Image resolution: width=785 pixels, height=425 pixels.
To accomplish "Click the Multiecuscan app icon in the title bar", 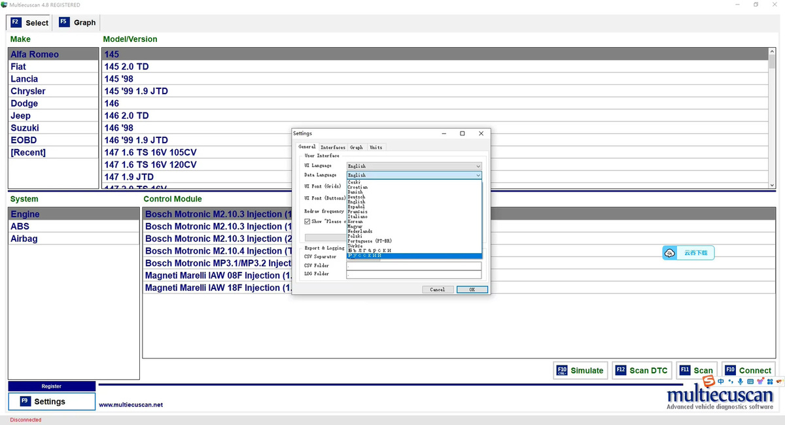I will pos(5,5).
